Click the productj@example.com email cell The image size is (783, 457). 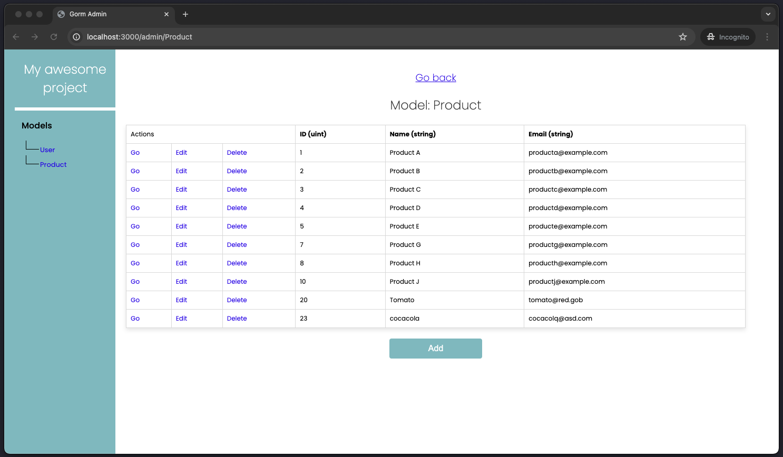(x=634, y=282)
